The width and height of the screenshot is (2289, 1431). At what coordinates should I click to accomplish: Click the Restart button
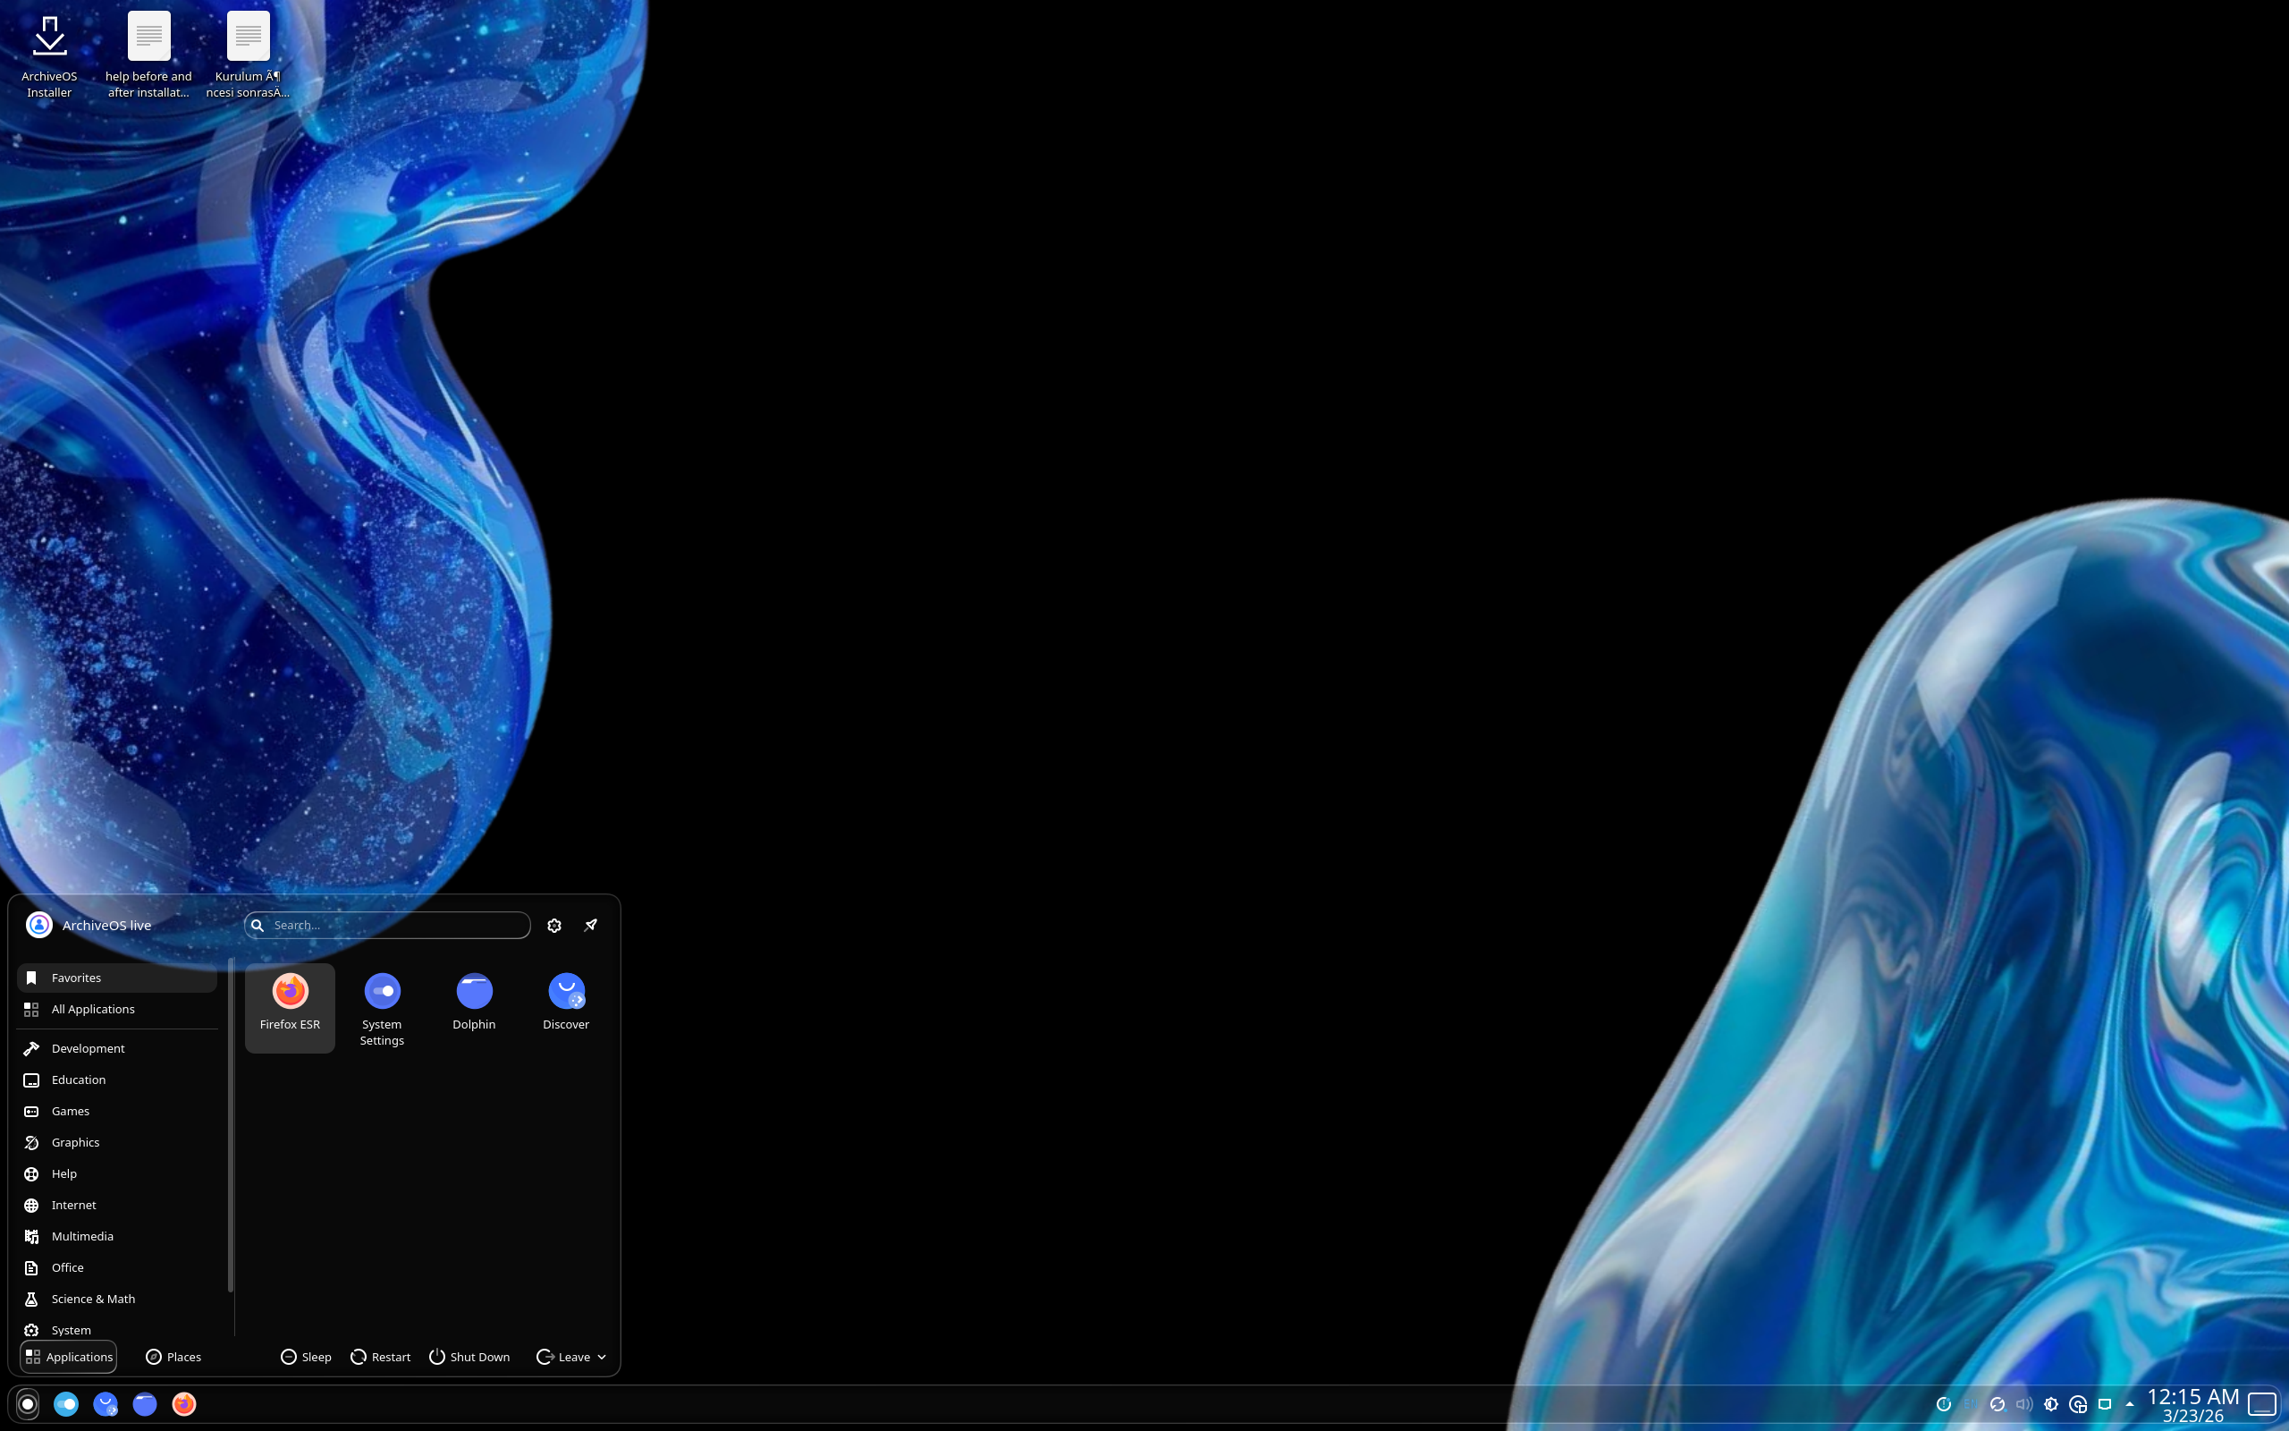tap(380, 1356)
